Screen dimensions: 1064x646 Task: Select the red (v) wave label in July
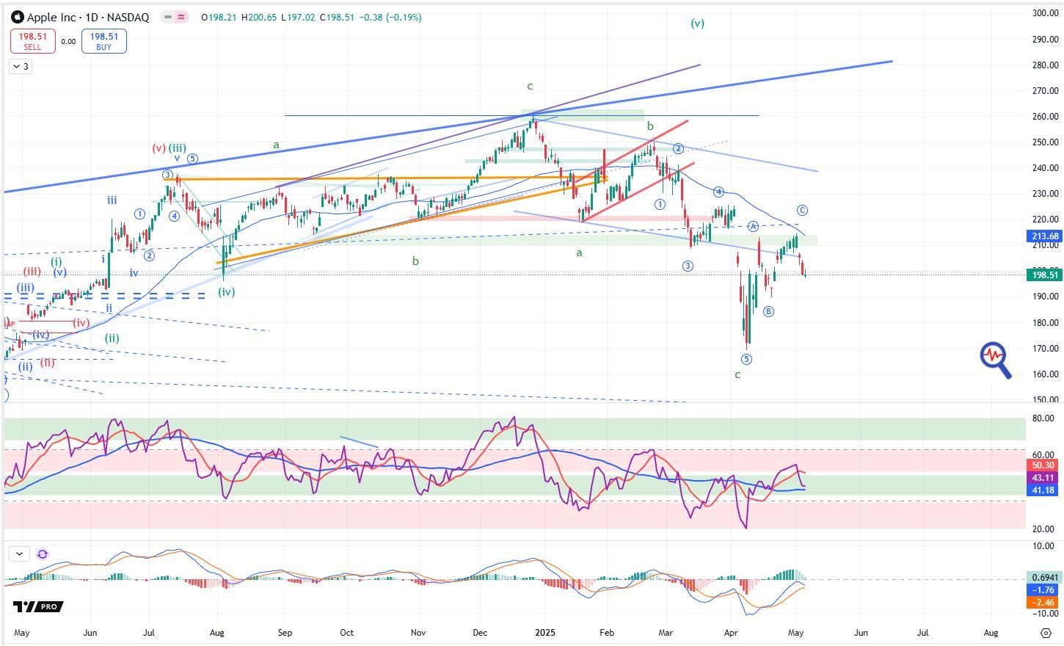(x=158, y=148)
